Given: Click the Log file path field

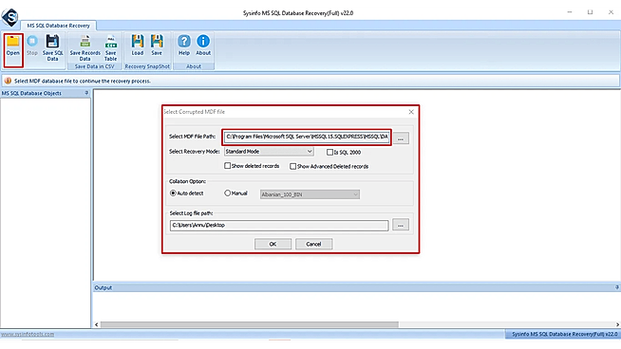Looking at the screenshot, I should point(279,225).
